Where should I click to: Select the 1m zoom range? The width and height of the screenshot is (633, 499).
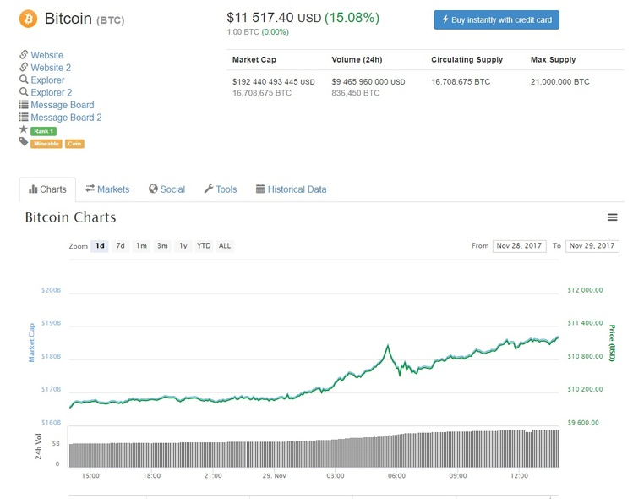[141, 245]
